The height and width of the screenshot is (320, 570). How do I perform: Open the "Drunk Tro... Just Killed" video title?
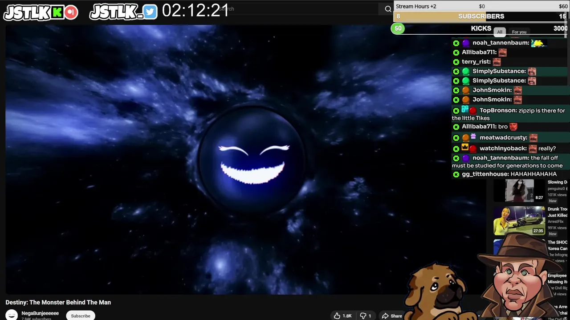coord(558,212)
